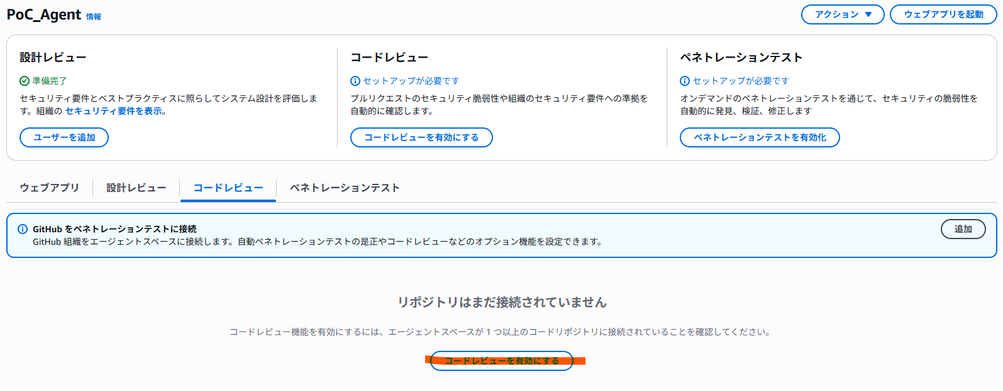Click the ユーザーを追加 button
Viewport: 1003px width, 391px height.
[64, 137]
